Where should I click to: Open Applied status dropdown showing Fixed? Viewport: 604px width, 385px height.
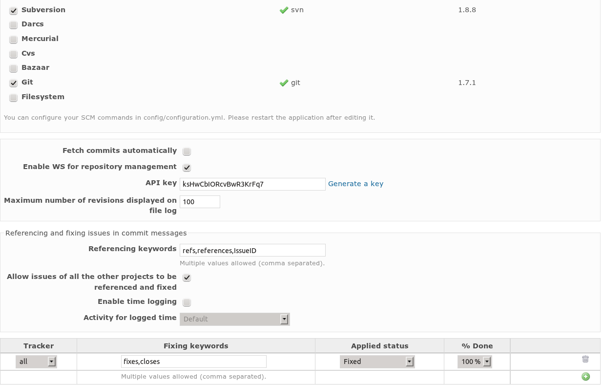(377, 362)
